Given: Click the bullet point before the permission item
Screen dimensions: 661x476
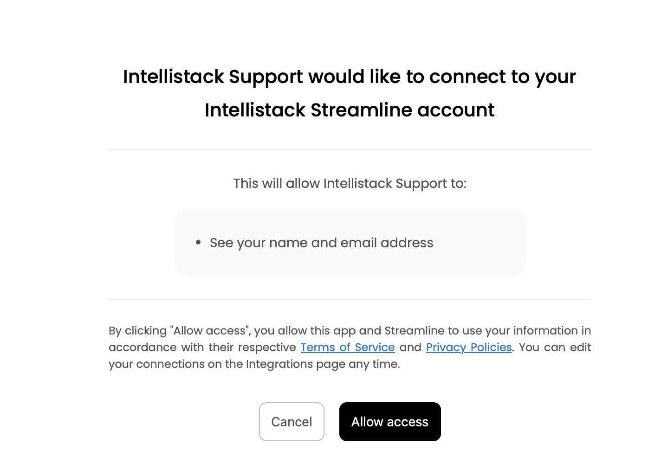Looking at the screenshot, I should coord(198,242).
